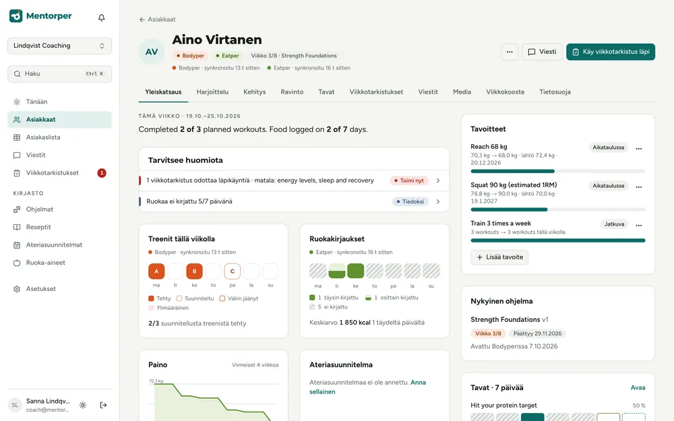Screen dimensions: 674x421
Task: Expand the Lindqvist Coaching workspace switcher
Action: (x=59, y=46)
